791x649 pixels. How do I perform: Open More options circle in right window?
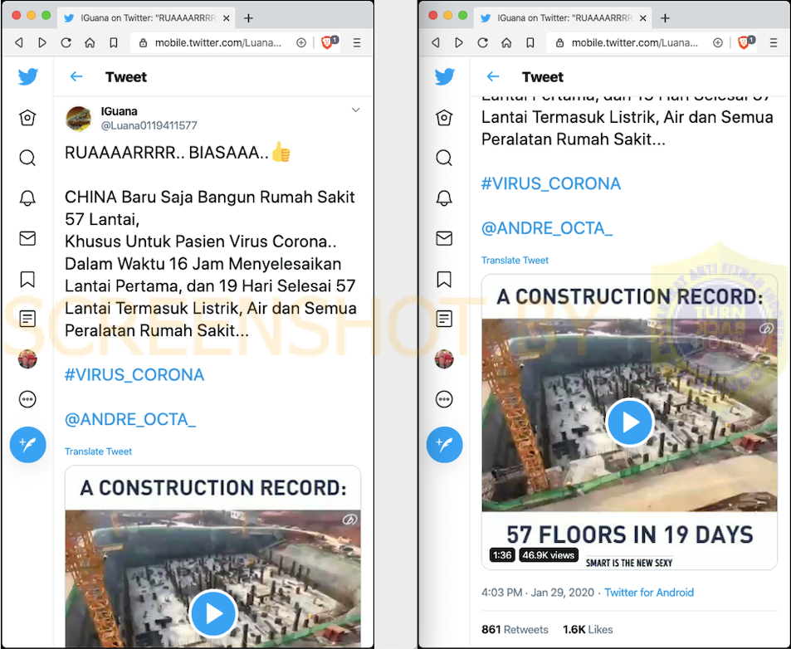pyautogui.click(x=444, y=399)
